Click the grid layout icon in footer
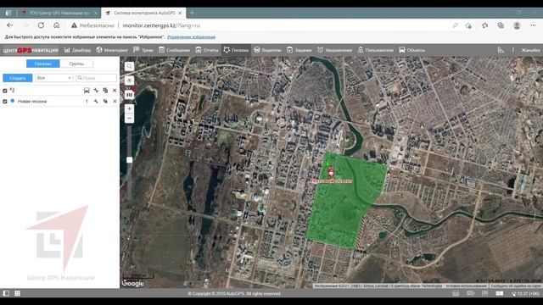The width and height of the screenshot is (543, 305). point(17,293)
